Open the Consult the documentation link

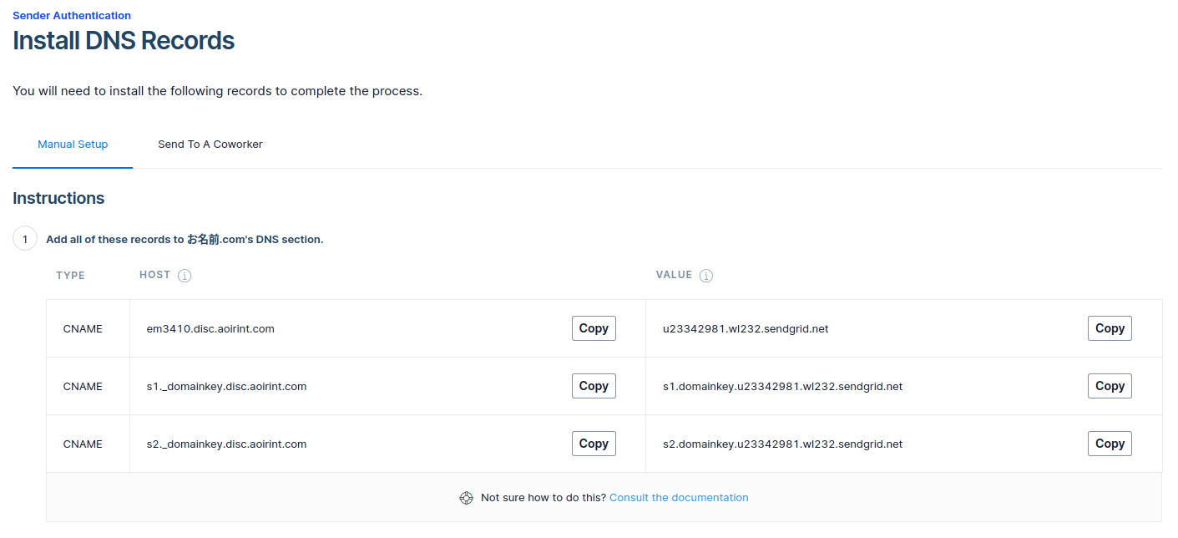tap(679, 498)
